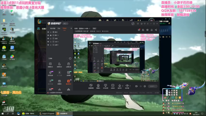The width and height of the screenshot is (206, 116).
Task: Open the 弹幕助手 tool in toolbox
Action: tap(50, 65)
